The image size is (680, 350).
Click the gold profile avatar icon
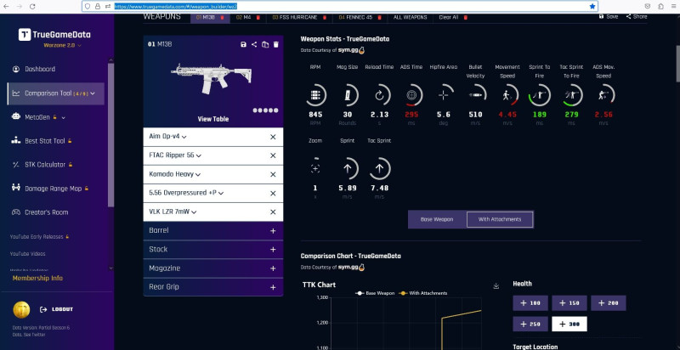[21, 310]
